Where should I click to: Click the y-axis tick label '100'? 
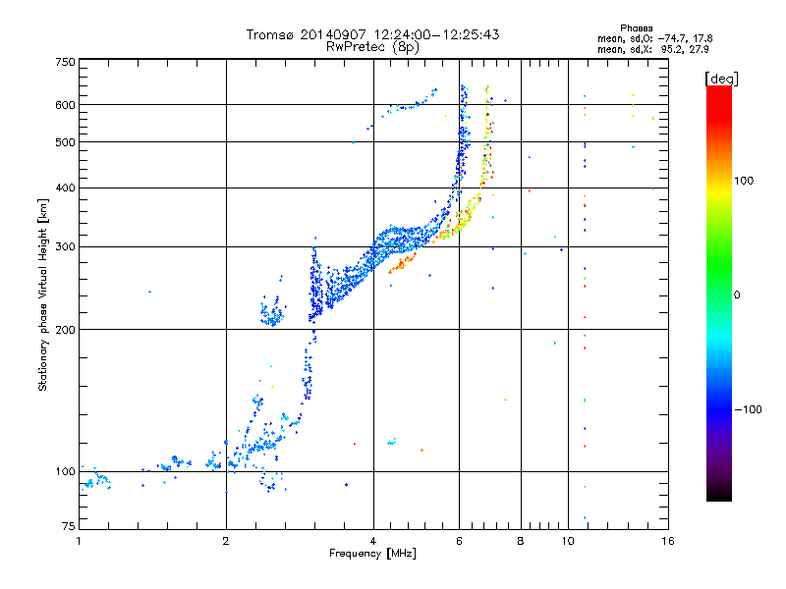[65, 471]
